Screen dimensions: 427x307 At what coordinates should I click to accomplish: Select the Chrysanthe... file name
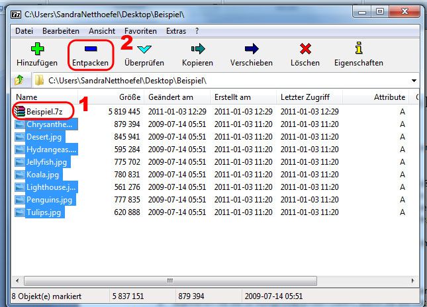coord(49,124)
